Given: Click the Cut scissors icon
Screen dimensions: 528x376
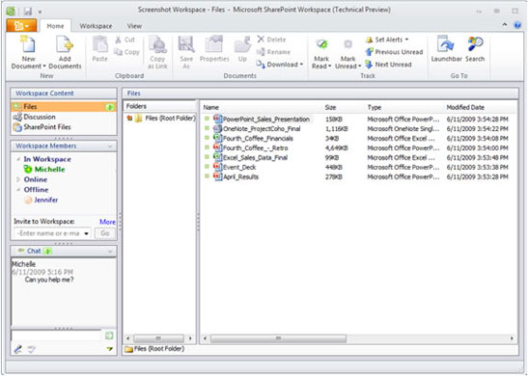Looking at the screenshot, I should (118, 40).
